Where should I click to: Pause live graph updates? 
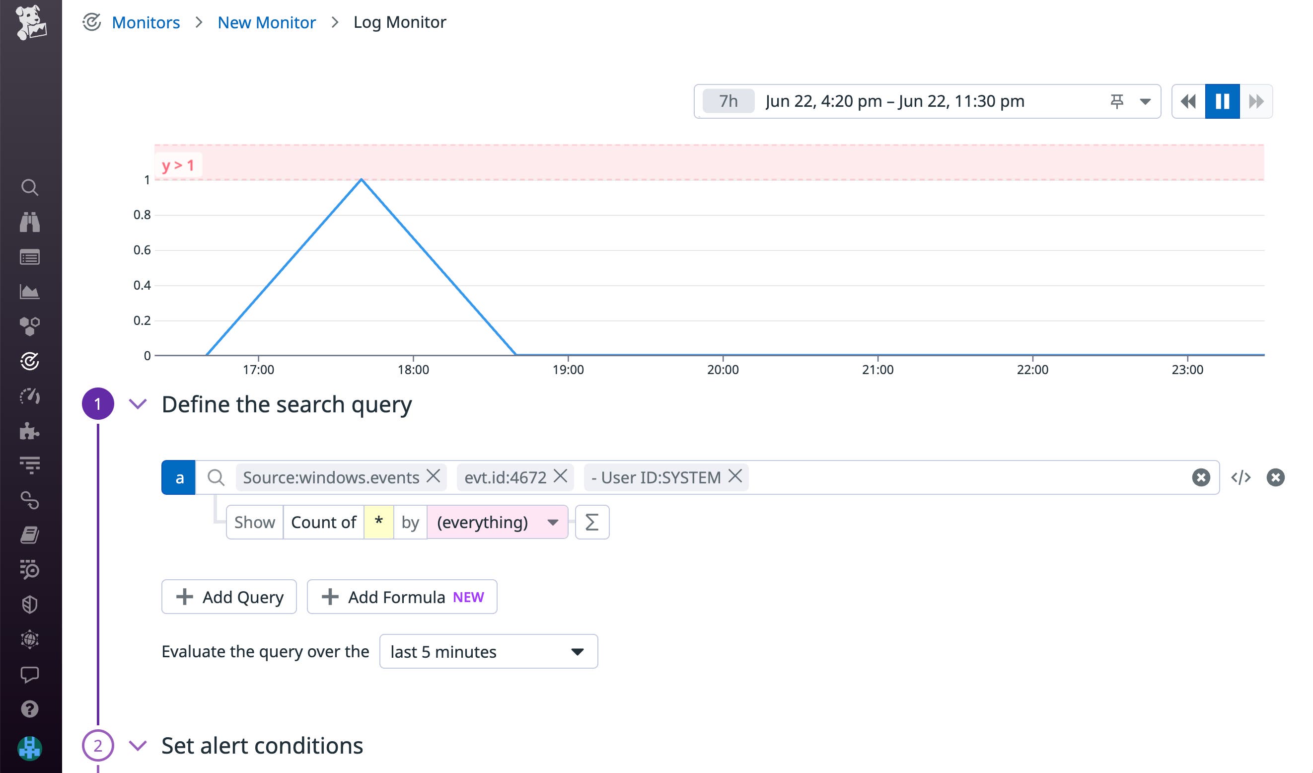pos(1222,101)
